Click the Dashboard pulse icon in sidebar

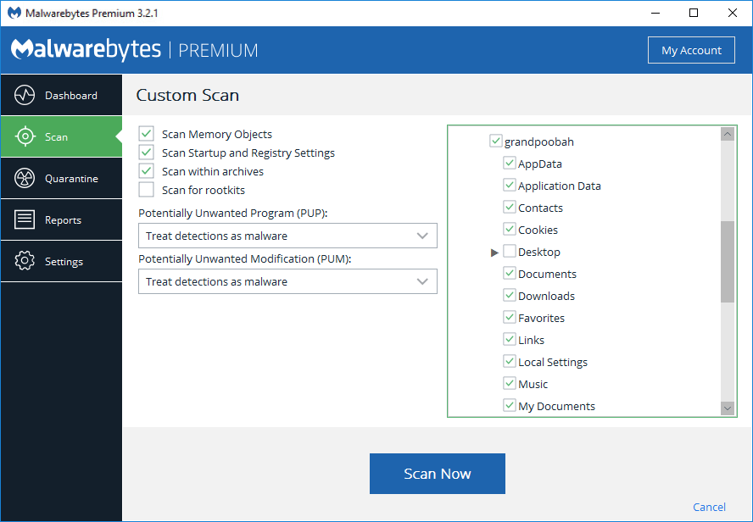point(25,95)
